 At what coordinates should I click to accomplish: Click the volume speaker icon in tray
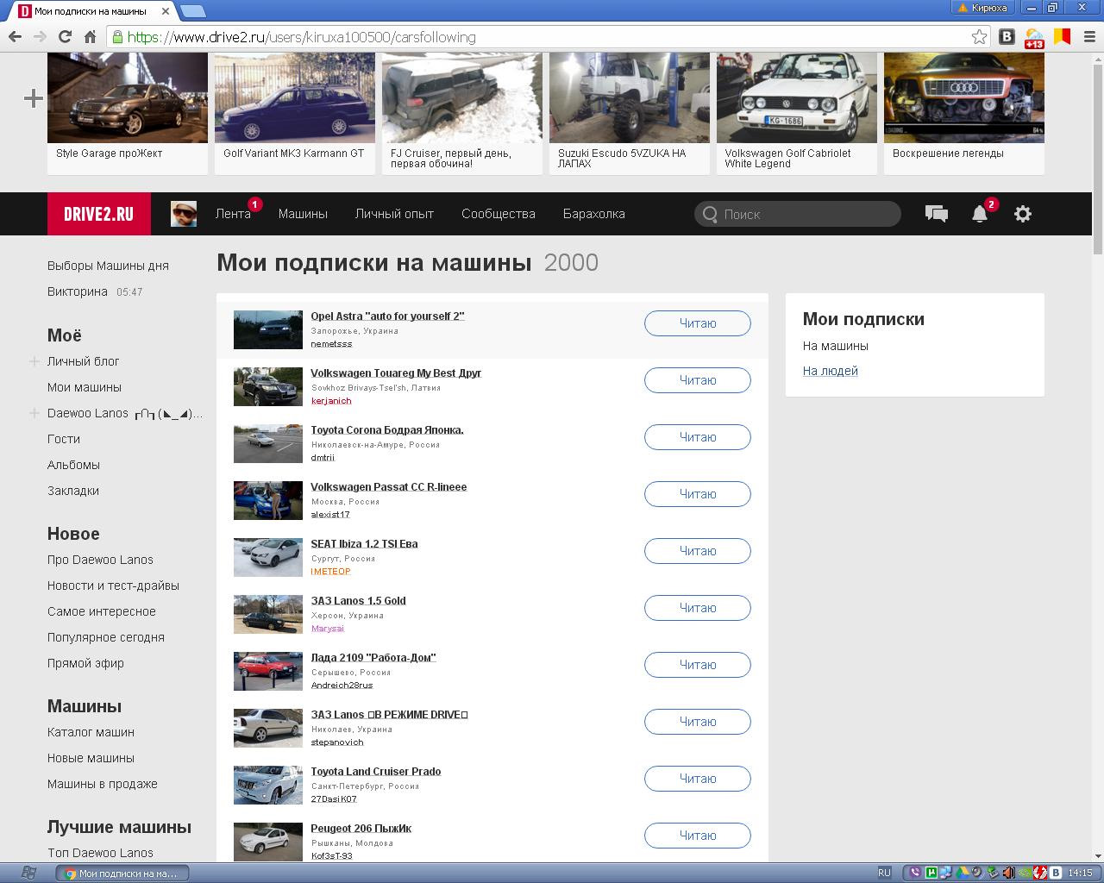pos(1008,873)
